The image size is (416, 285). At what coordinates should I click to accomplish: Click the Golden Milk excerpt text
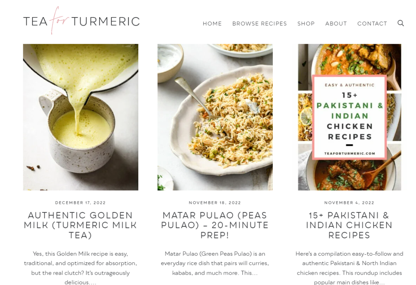81,268
